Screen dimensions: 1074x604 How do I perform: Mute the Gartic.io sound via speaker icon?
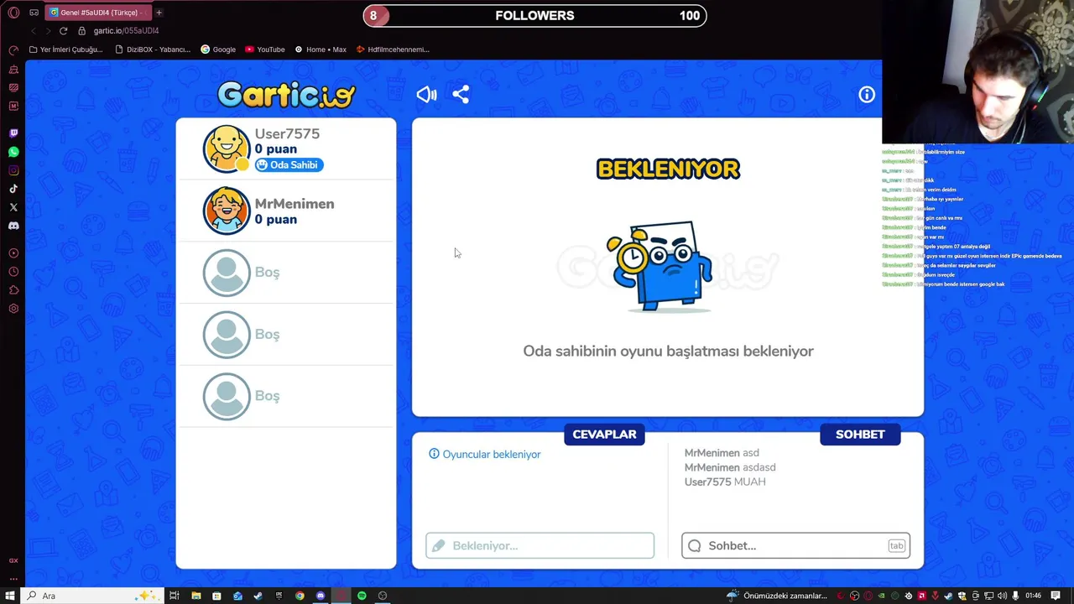[426, 95]
